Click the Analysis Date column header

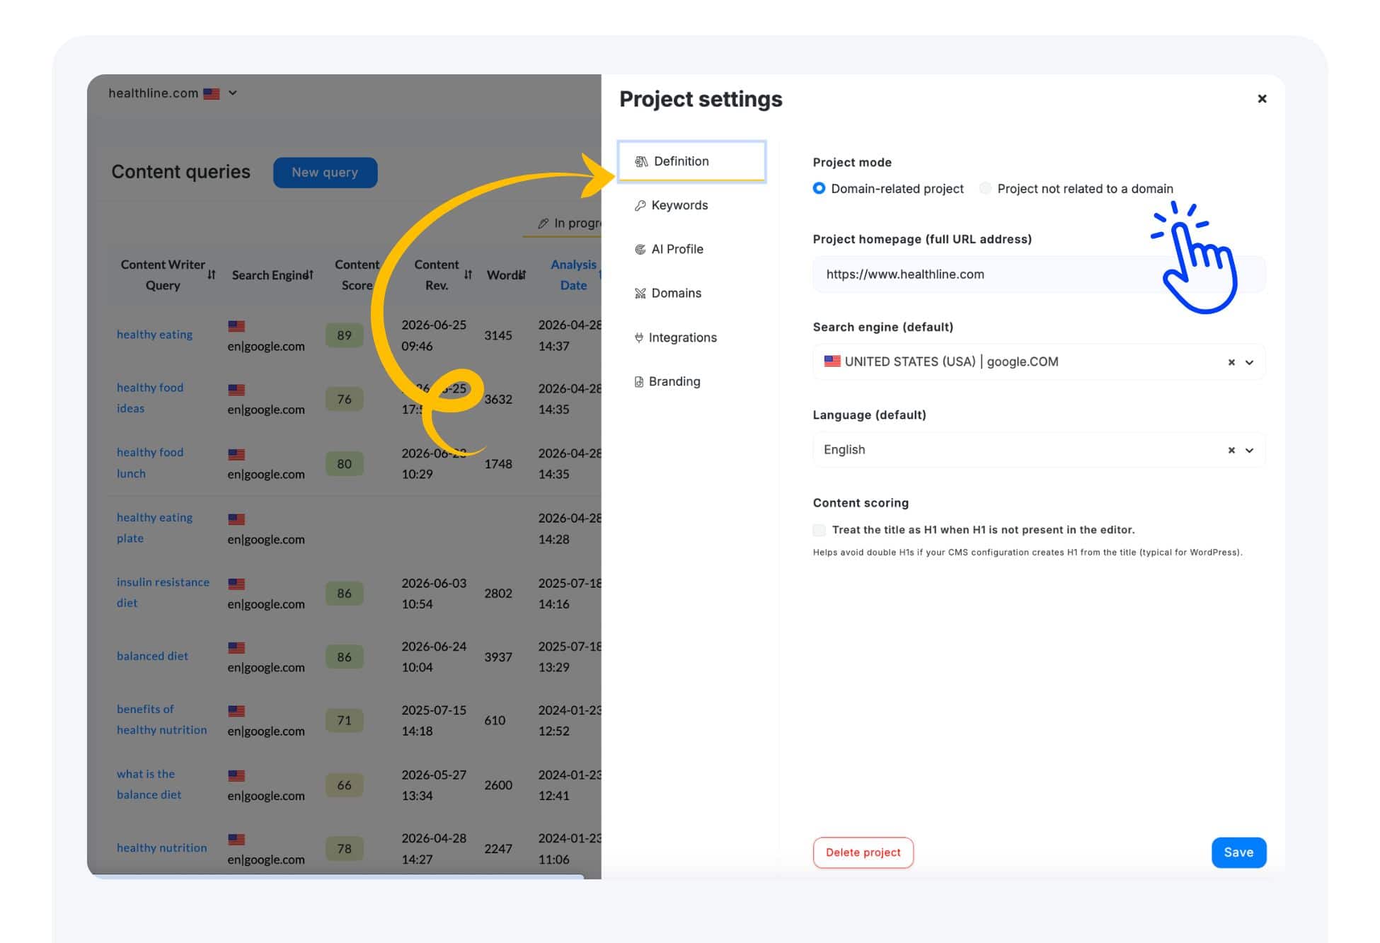point(573,274)
